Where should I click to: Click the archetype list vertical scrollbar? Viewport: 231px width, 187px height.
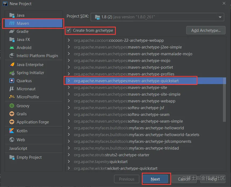click(224, 99)
